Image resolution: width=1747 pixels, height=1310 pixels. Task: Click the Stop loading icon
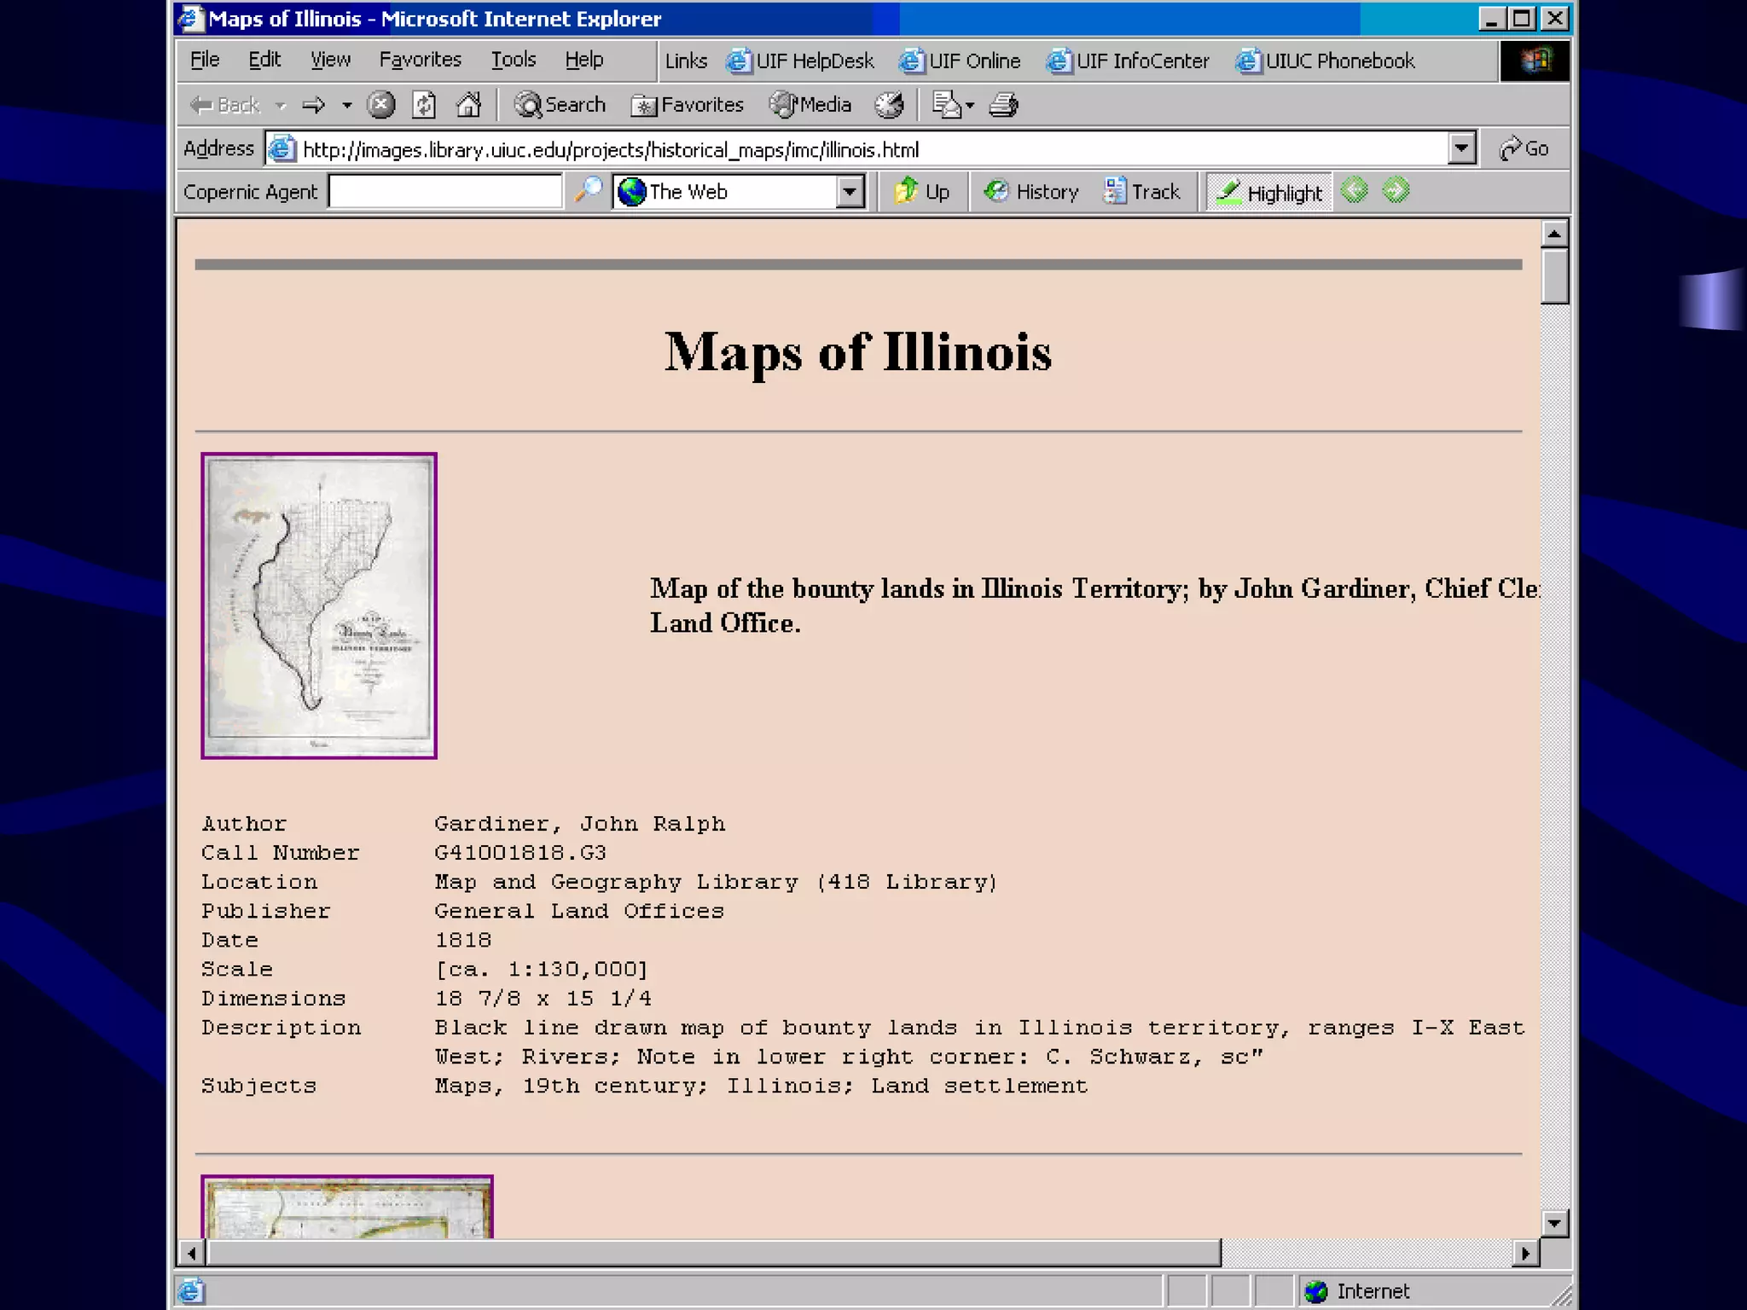pyautogui.click(x=380, y=105)
